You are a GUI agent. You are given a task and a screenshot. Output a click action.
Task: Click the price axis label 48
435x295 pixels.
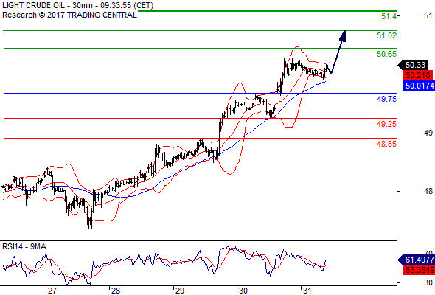(x=428, y=191)
